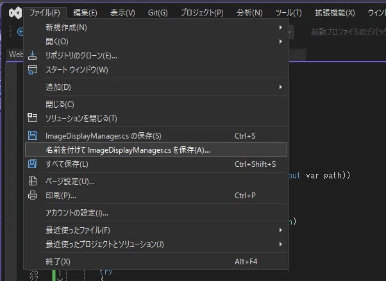
Task: Select アカウントの設定(I)... entry
Action: 156,212
